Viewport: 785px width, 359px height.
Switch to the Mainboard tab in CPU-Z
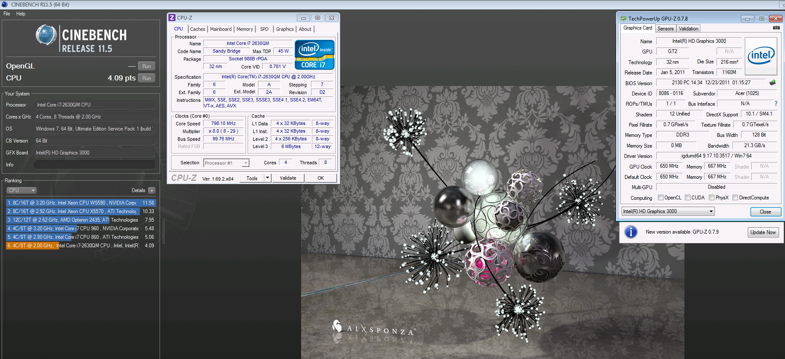(221, 29)
